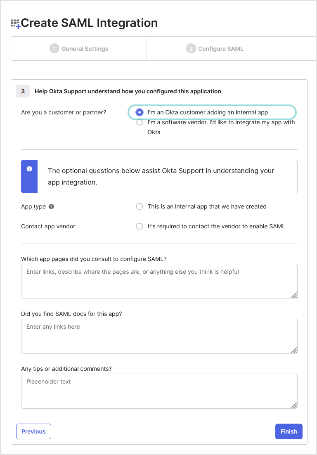
Task: Click the Help Okta Support section header
Action: (x=128, y=91)
